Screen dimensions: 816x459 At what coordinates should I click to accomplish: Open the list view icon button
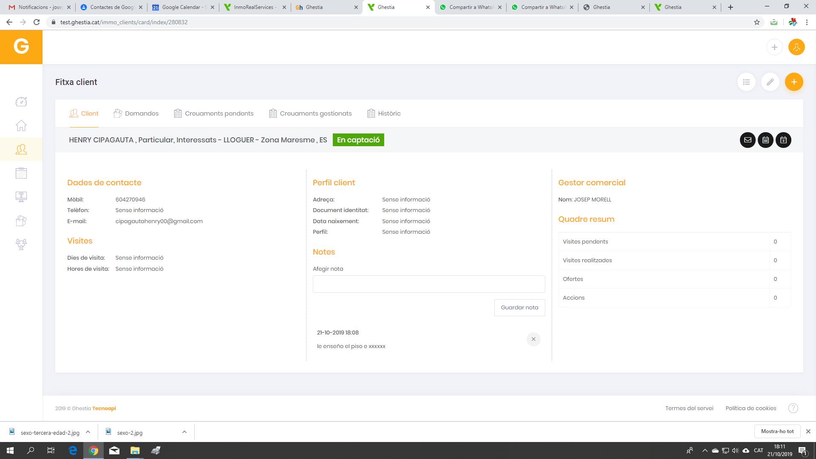click(x=746, y=82)
